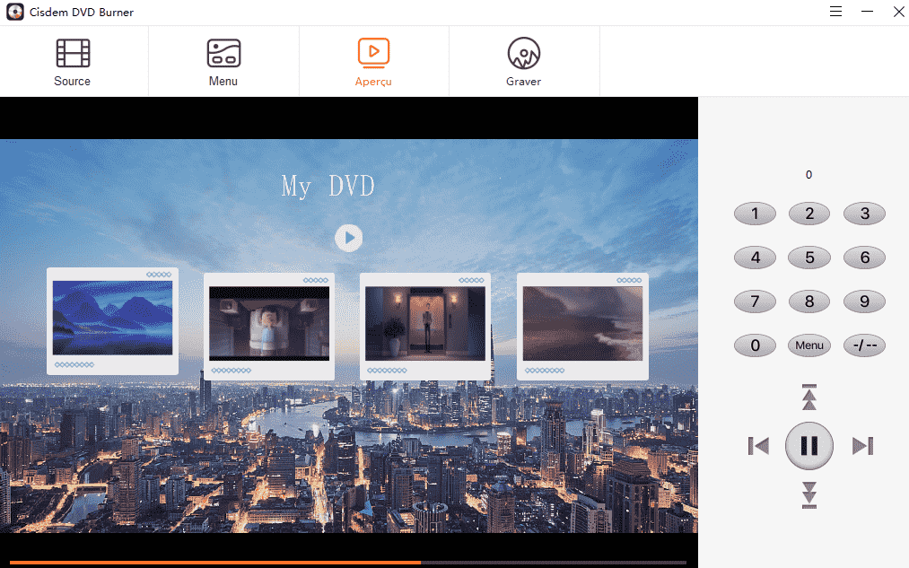
Task: Click the play icon under My DVD title
Action: tap(348, 238)
